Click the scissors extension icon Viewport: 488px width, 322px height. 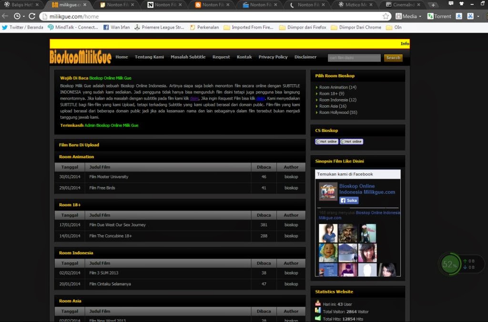tap(470, 16)
